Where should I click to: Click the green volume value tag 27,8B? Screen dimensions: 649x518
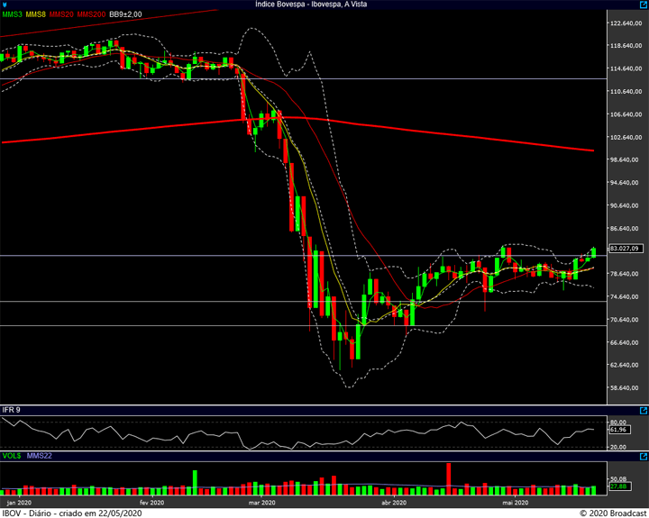click(x=617, y=486)
